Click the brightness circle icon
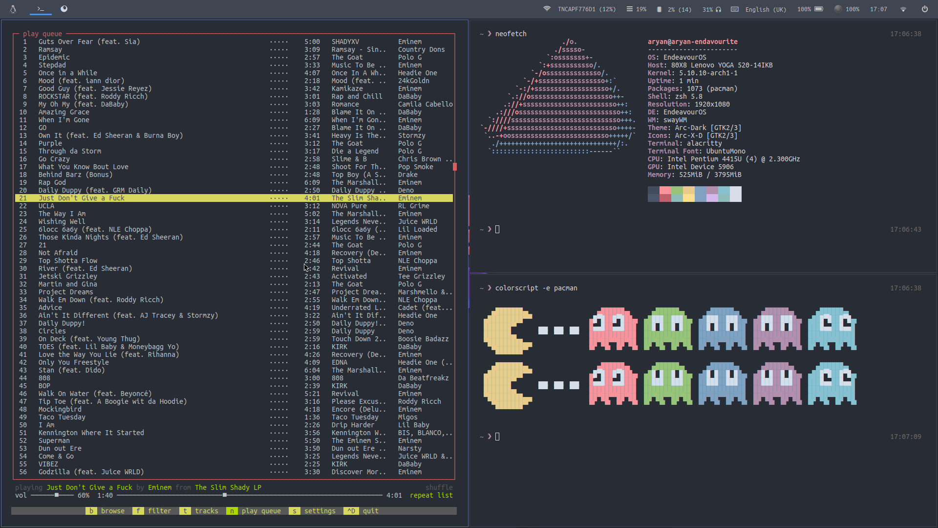Image resolution: width=938 pixels, height=528 pixels. 838,9
